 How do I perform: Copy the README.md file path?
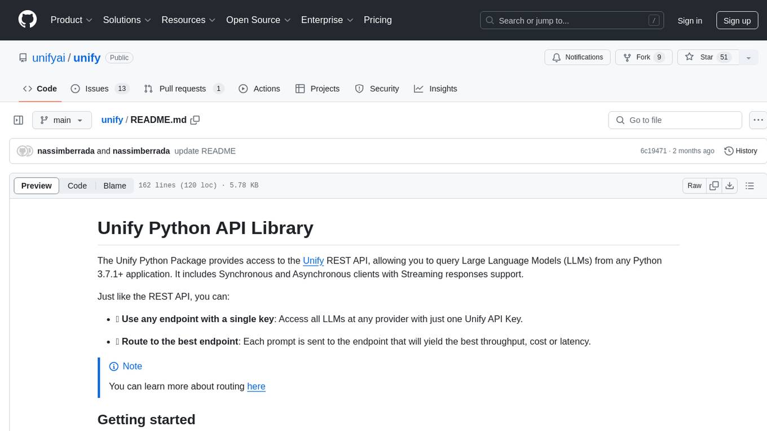tap(195, 120)
